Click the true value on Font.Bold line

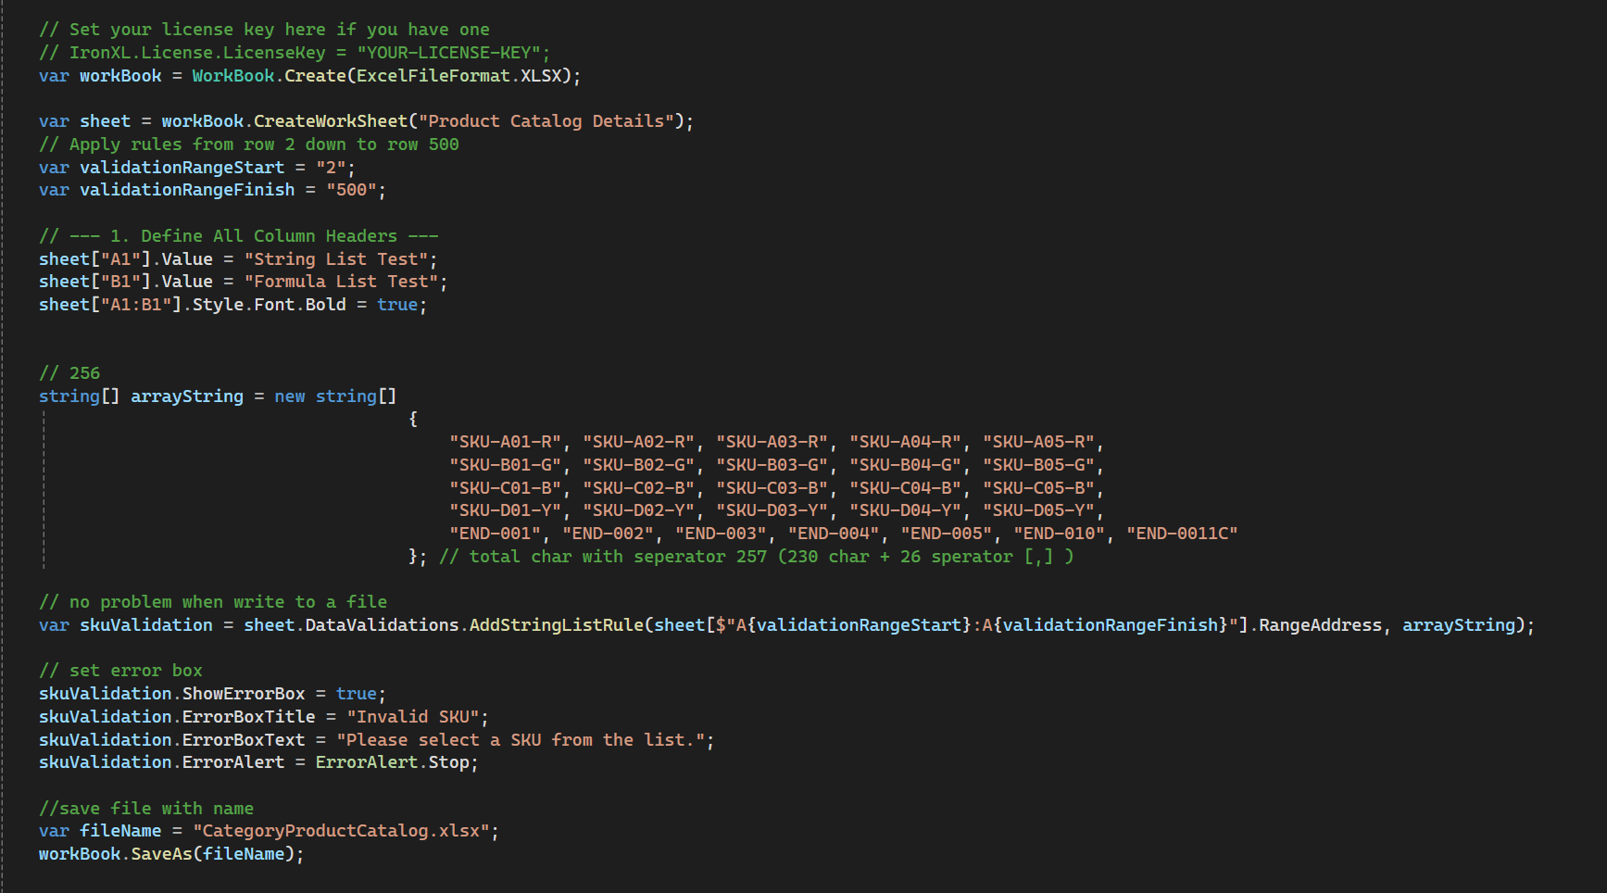pyautogui.click(x=396, y=305)
